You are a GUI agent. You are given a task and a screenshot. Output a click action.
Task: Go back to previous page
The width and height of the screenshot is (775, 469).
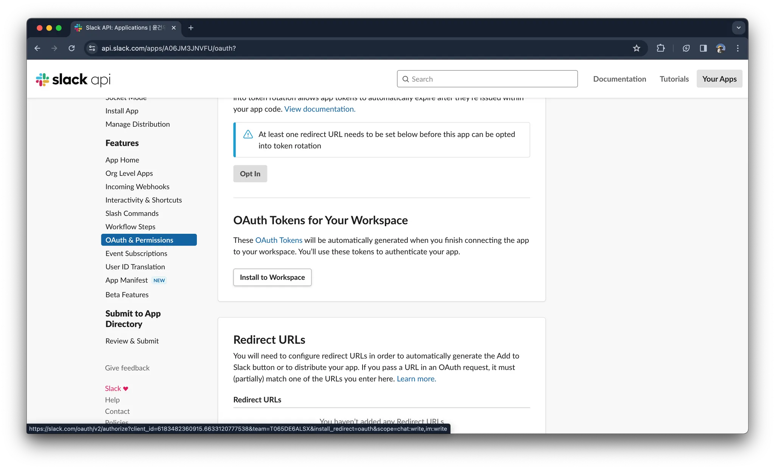coord(37,48)
